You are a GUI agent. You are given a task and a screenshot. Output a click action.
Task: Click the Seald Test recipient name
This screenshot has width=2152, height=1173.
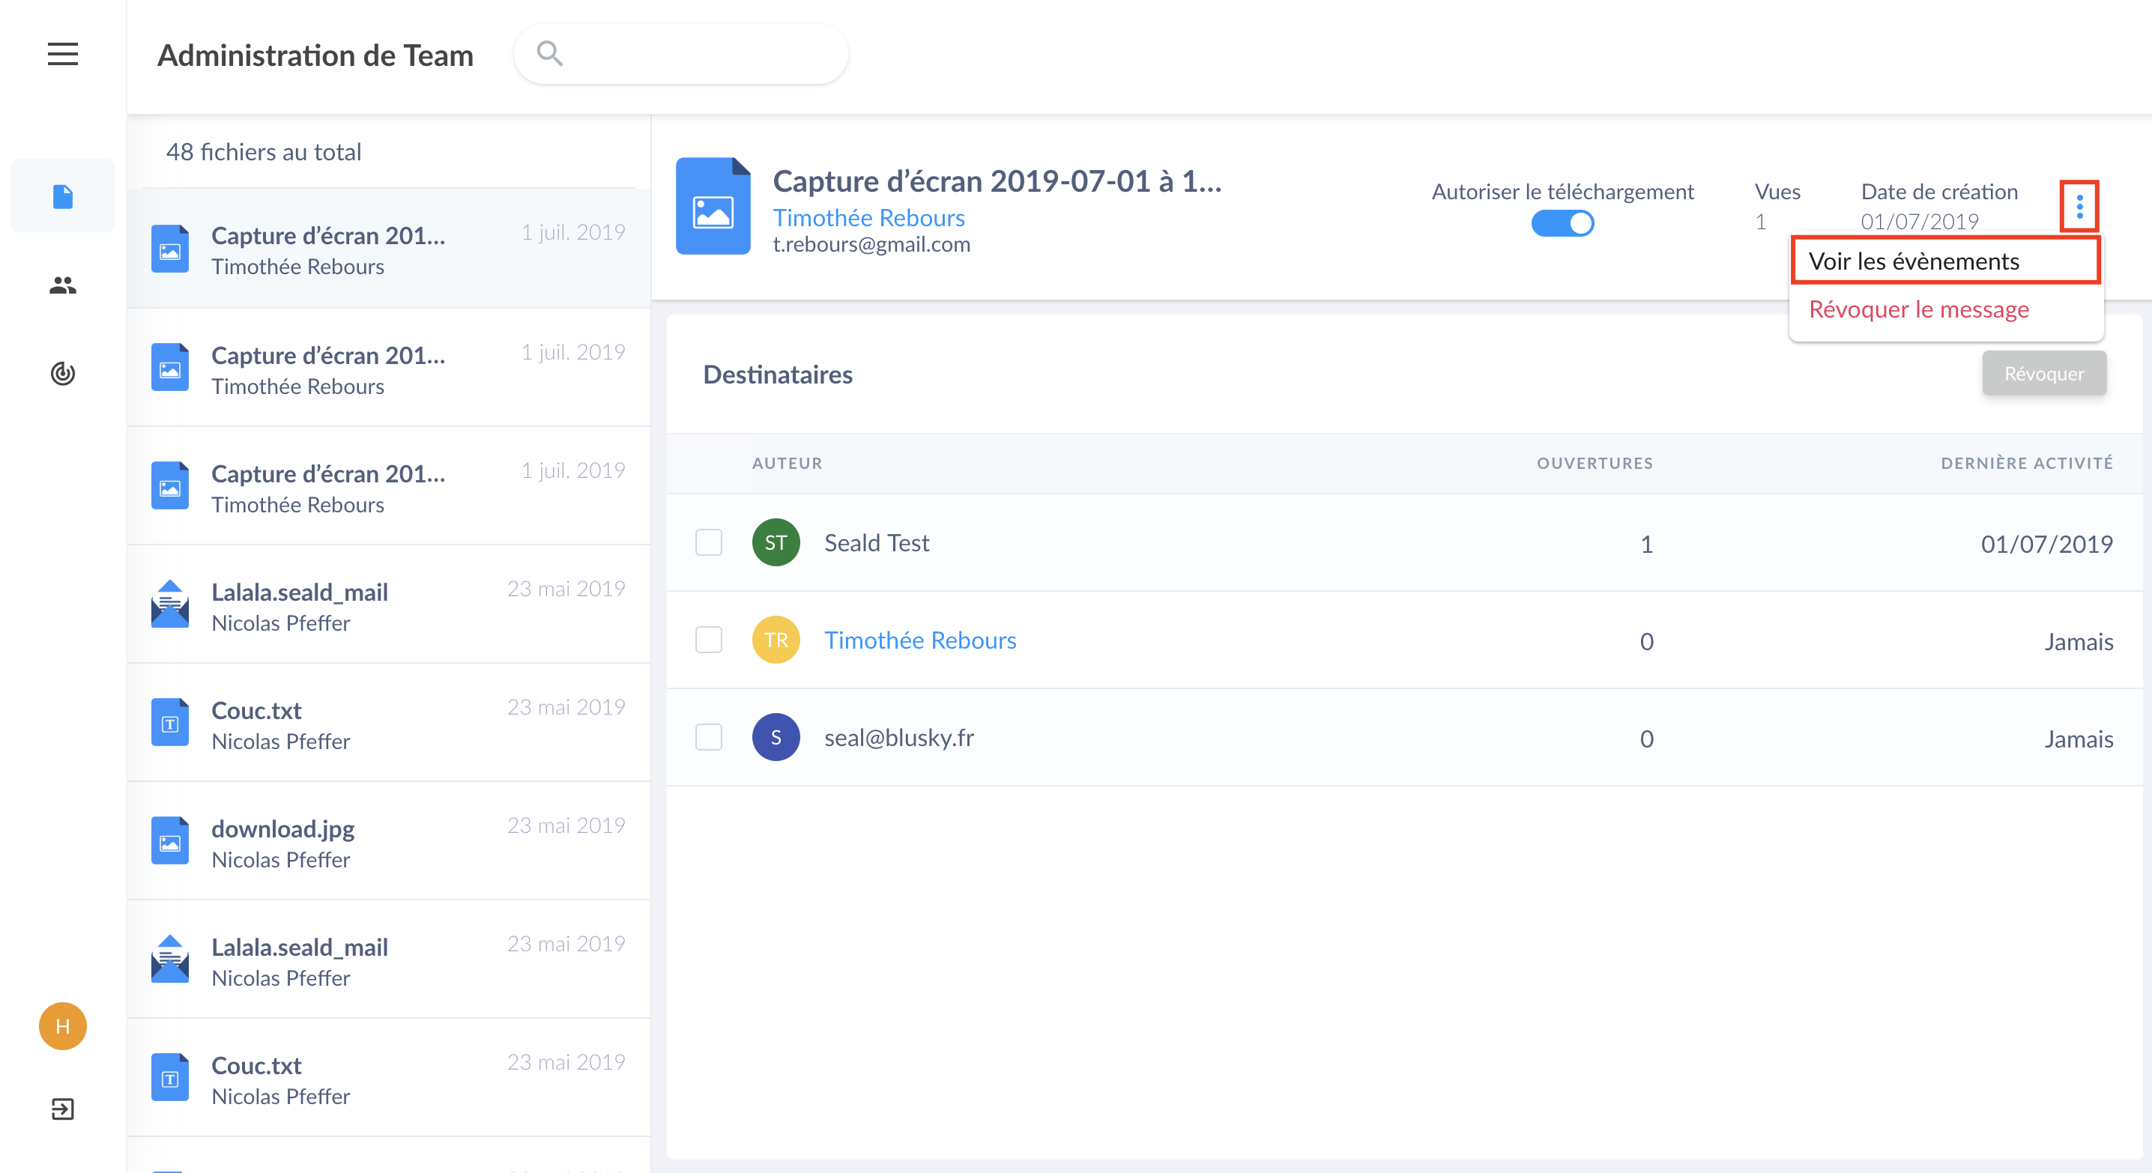[877, 542]
